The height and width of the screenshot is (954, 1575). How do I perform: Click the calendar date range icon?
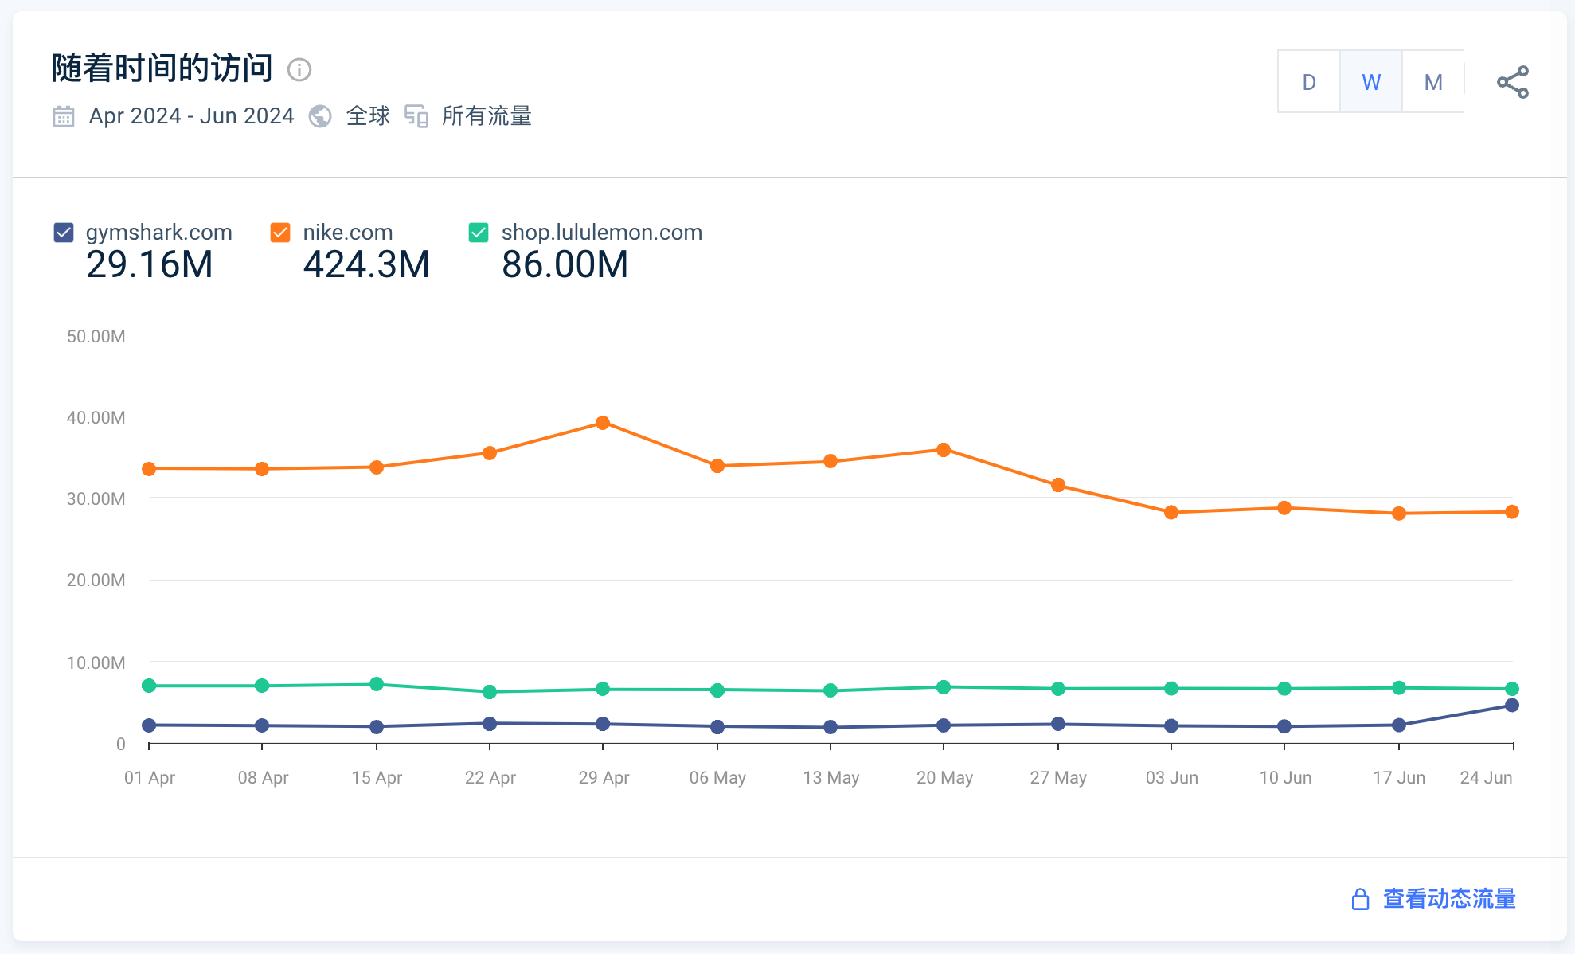pyautogui.click(x=64, y=116)
